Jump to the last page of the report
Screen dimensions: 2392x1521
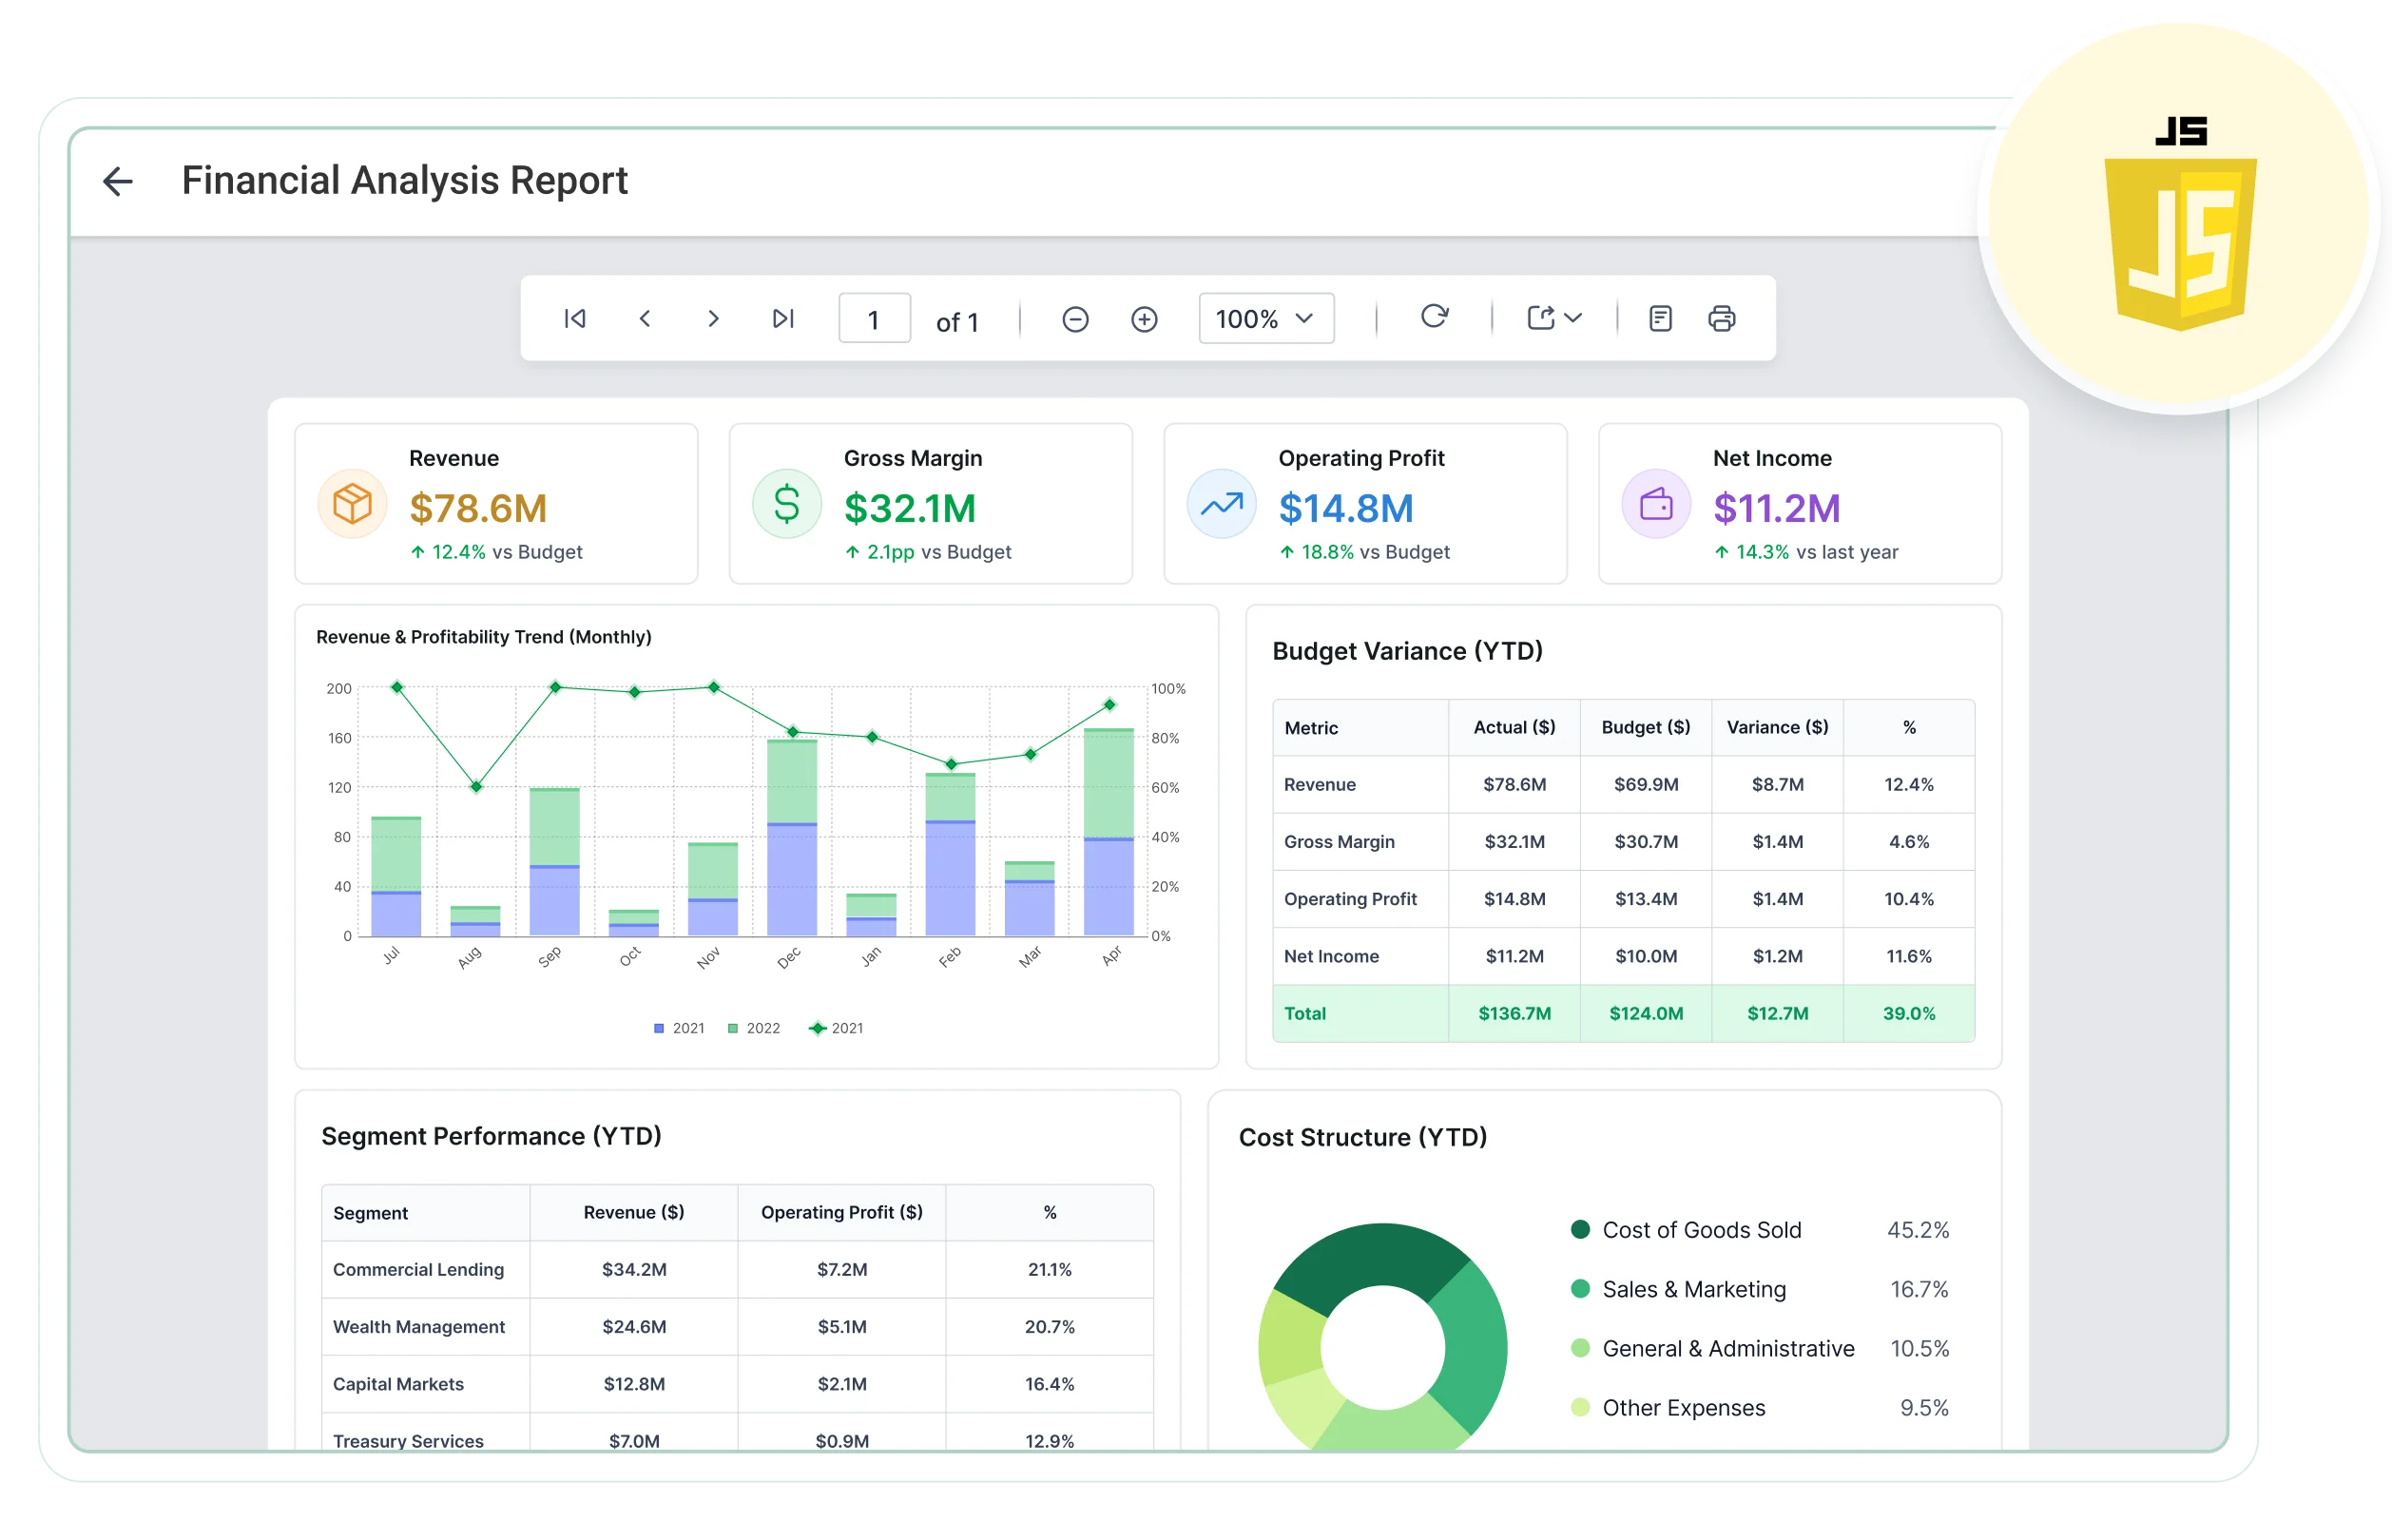pyautogui.click(x=782, y=318)
